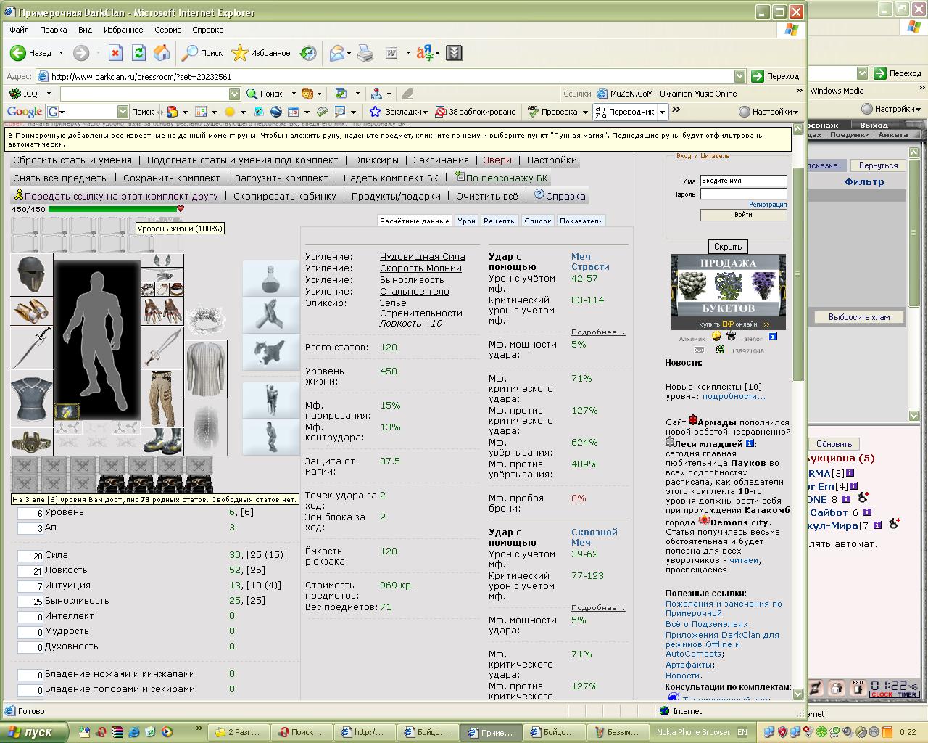The width and height of the screenshot is (928, 743).
Task: Switch to the Урон tab
Action: (466, 221)
